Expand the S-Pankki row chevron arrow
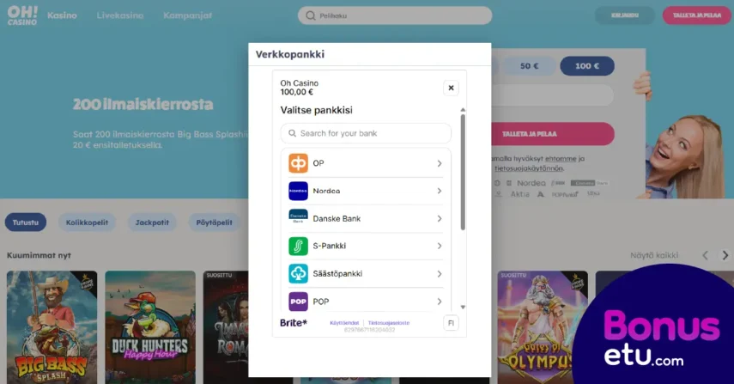Screen dimensions: 734x384 point(440,246)
